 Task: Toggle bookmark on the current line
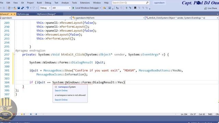point(135,8)
